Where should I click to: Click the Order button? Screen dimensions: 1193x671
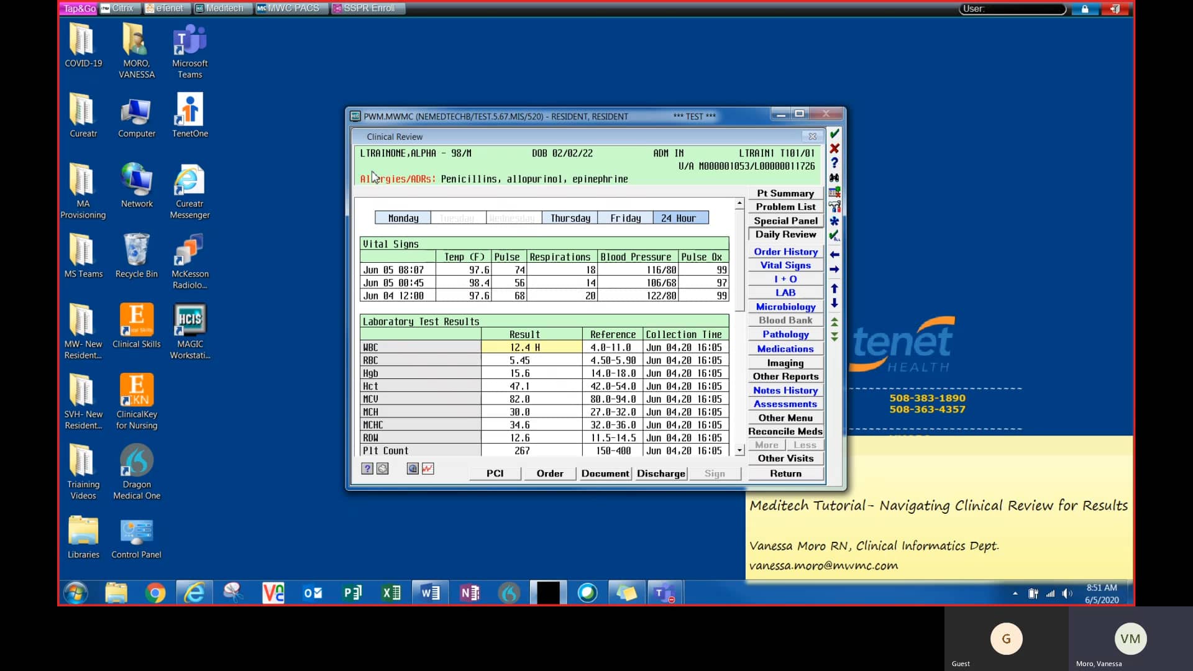(x=550, y=473)
